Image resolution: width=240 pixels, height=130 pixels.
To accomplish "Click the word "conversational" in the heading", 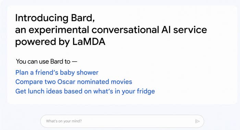I will pyautogui.click(x=125, y=30).
